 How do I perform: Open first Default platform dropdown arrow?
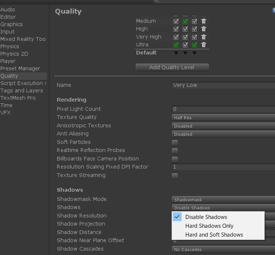tap(176, 53)
